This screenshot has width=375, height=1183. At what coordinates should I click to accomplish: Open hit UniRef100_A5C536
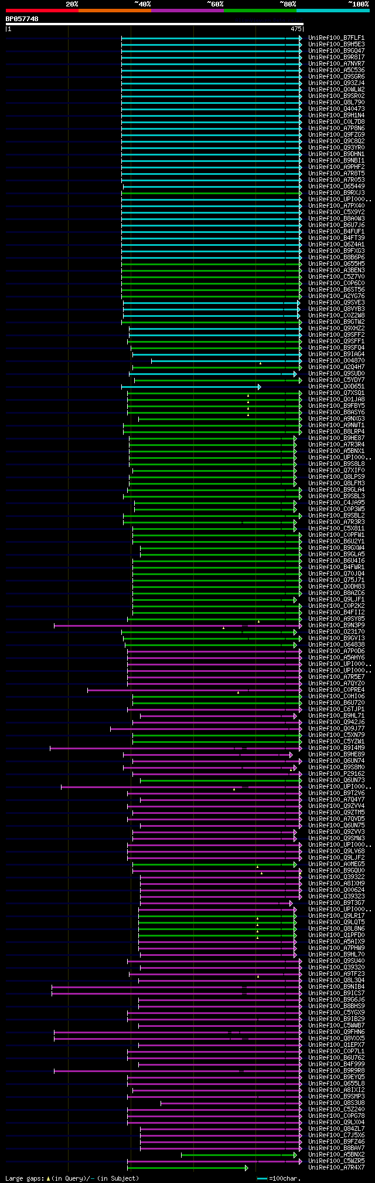tap(336, 70)
